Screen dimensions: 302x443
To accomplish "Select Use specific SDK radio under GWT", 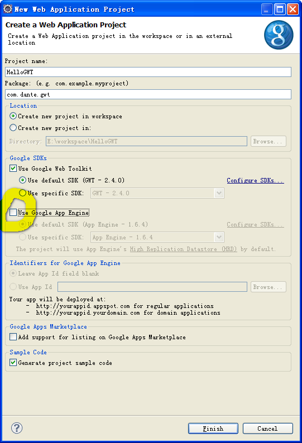I will (x=23, y=193).
